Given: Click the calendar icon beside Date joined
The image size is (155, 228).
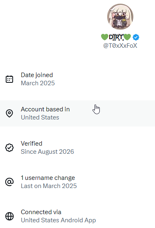Looking at the screenshot, I should 9,79.
